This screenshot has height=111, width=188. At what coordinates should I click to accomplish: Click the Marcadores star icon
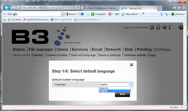point(123,14)
